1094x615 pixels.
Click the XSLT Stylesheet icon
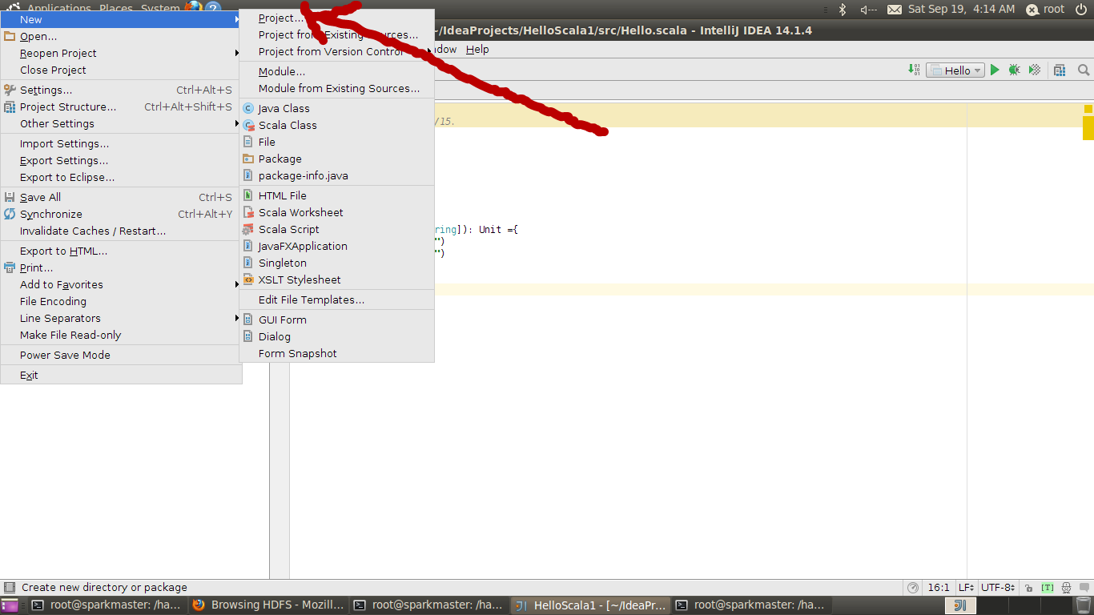click(248, 279)
